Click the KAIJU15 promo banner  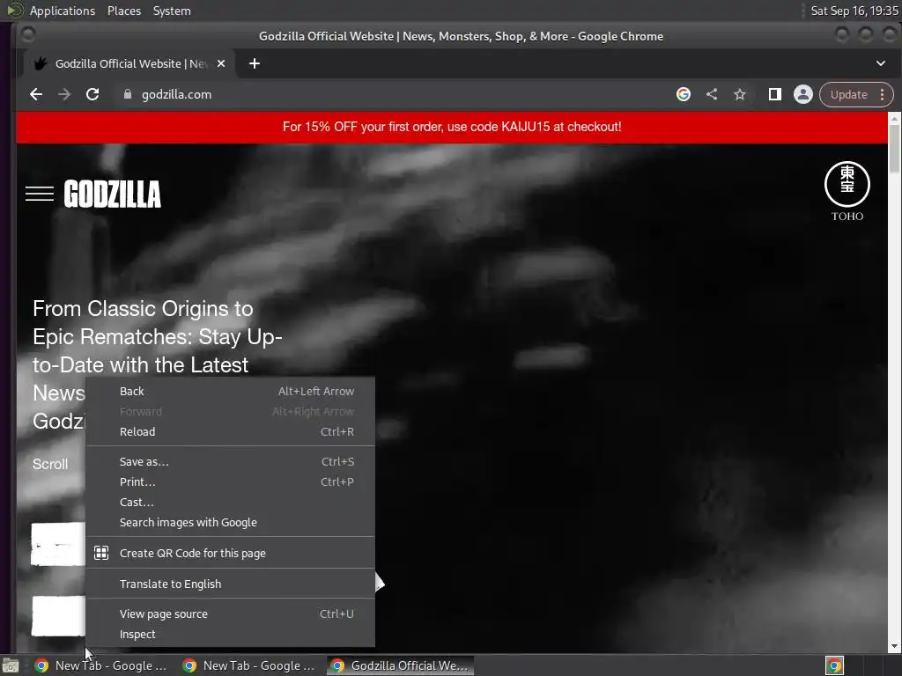[x=452, y=127]
